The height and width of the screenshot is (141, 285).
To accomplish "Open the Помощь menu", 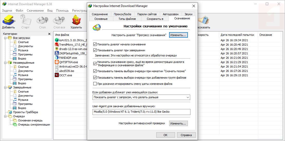I will (62, 10).
